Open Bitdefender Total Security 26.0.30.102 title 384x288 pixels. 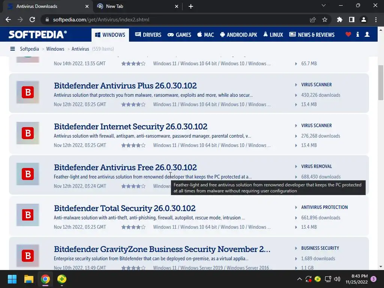124,208
